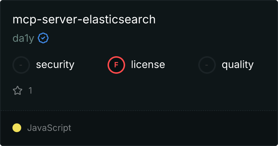Click the blue verified badge icon
Image resolution: width=278 pixels, height=146 pixels.
pyautogui.click(x=43, y=38)
